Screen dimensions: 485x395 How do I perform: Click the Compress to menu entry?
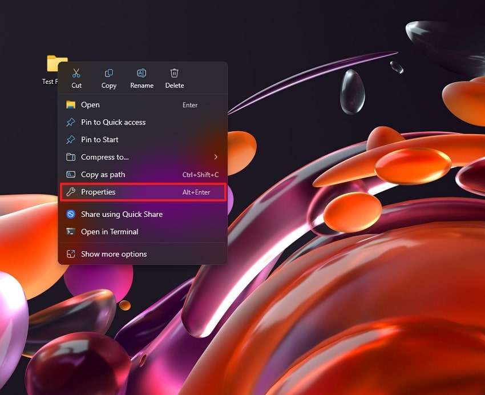(x=143, y=157)
